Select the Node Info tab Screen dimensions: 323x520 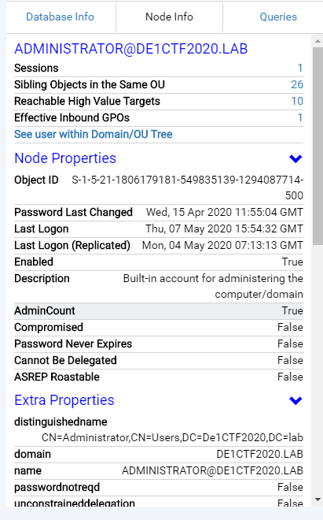[x=169, y=17]
